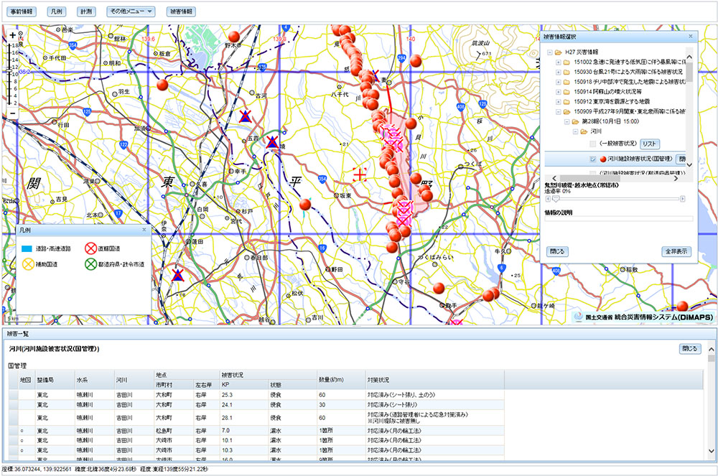Click the yellow 補助国道 legend symbol
This screenshot has height=476, width=718.
click(29, 264)
